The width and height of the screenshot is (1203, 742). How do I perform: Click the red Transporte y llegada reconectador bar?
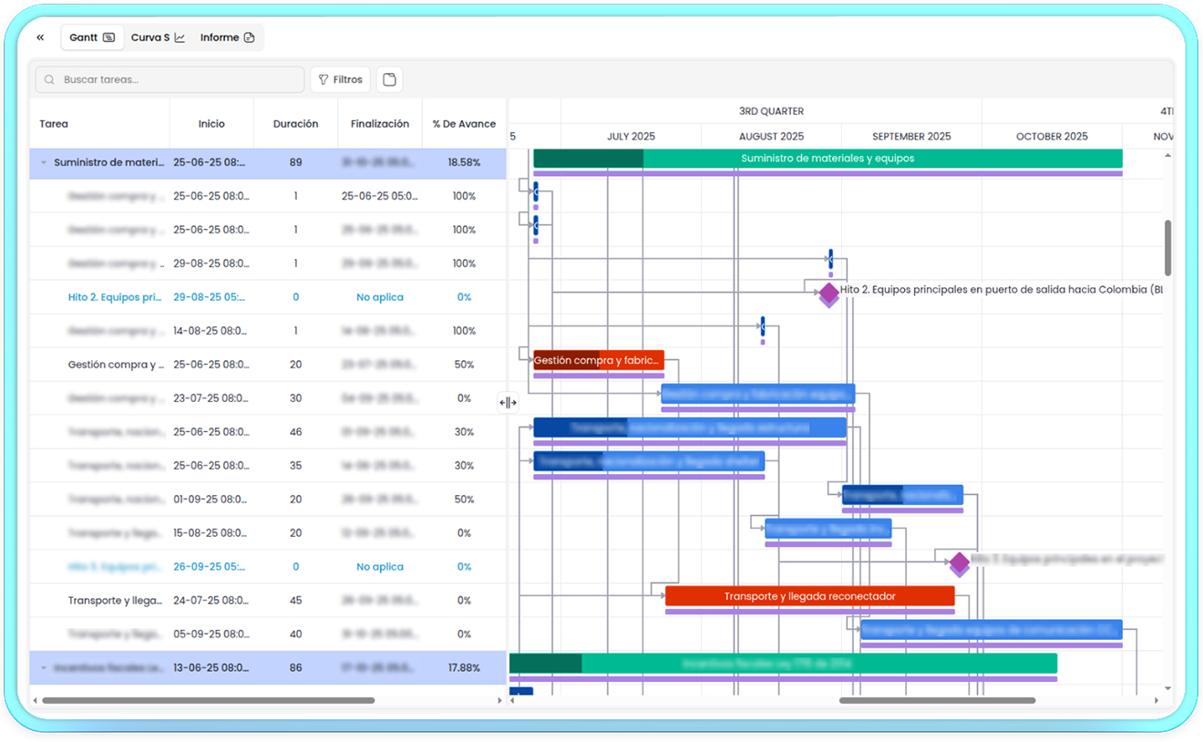tap(809, 596)
